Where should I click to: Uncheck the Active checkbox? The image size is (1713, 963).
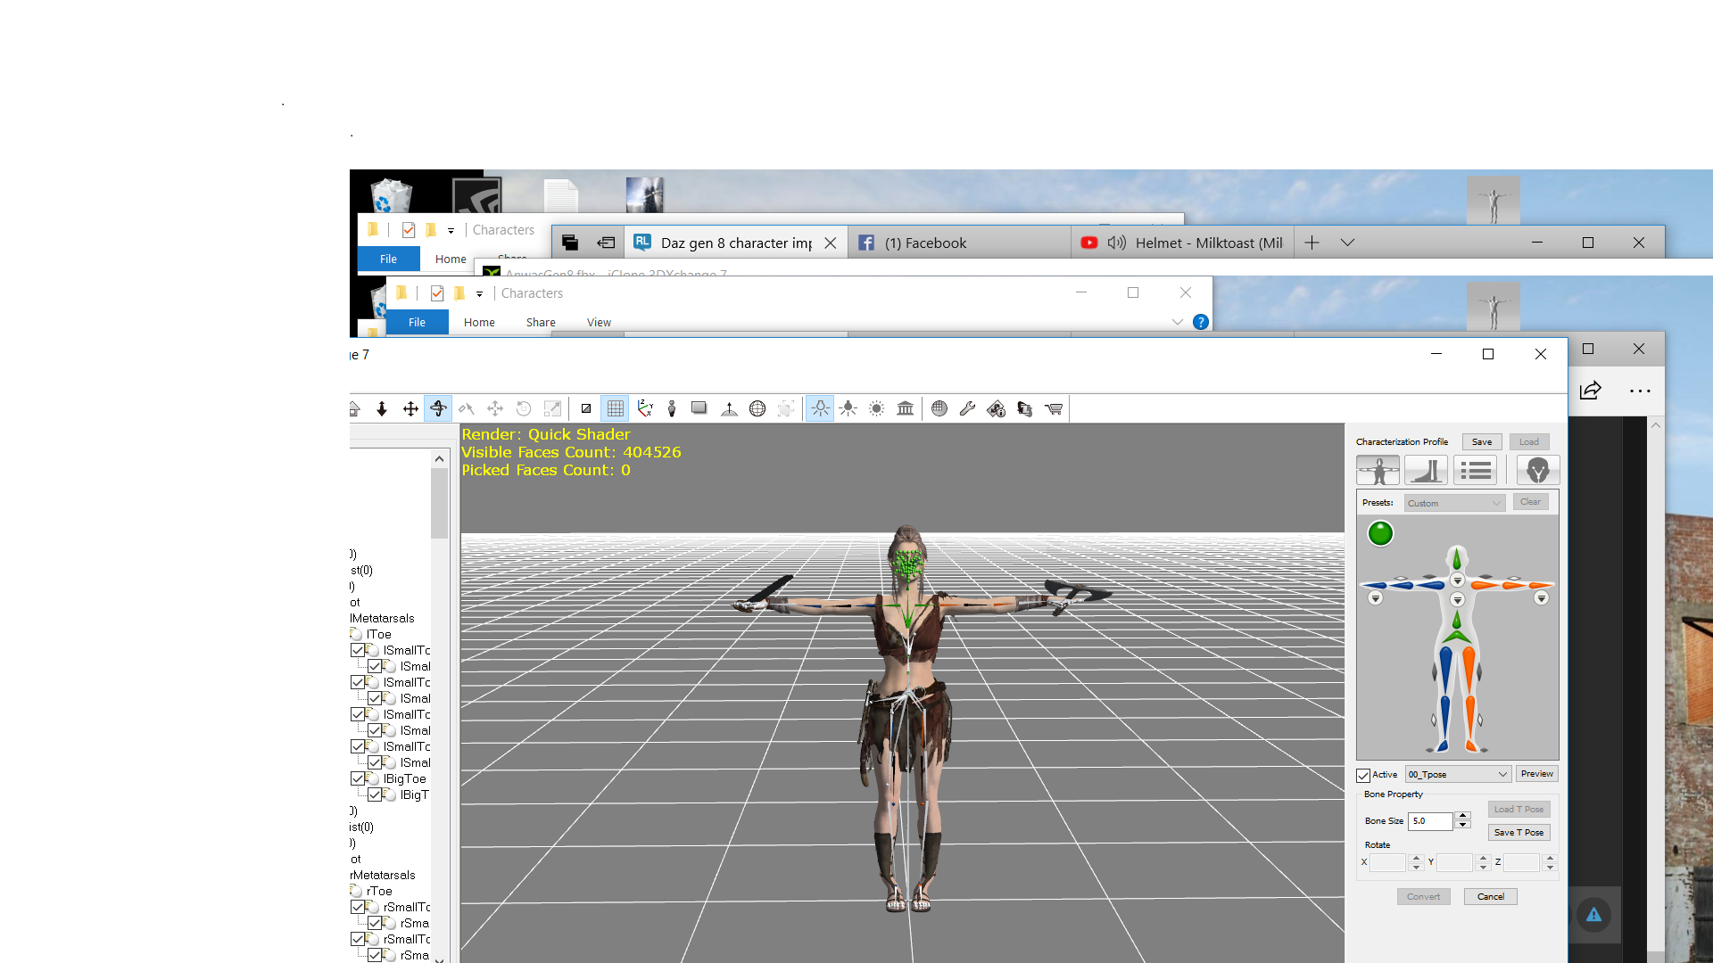pos(1363,775)
